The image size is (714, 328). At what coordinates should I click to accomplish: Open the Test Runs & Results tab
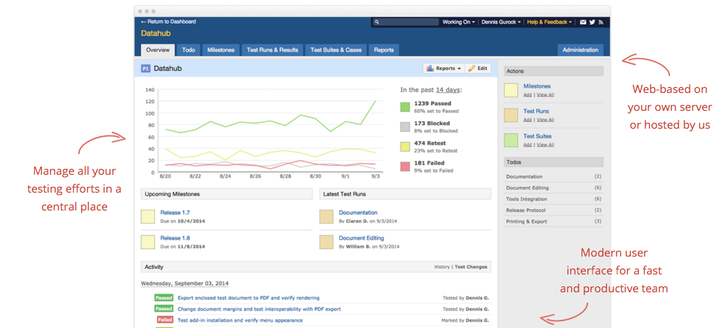[272, 50]
